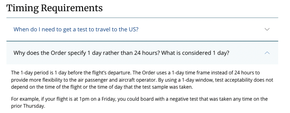Click the word "Timing" in the heading
Viewport: 290px width, 113px height.
click(22, 8)
